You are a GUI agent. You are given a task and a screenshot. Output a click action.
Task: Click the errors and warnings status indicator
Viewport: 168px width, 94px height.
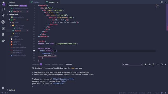[x=4, y=93]
